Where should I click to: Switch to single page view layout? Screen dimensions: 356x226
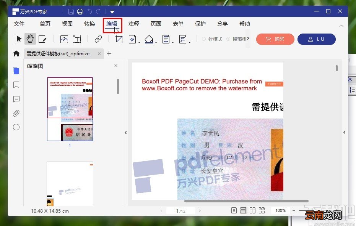pos(234,210)
